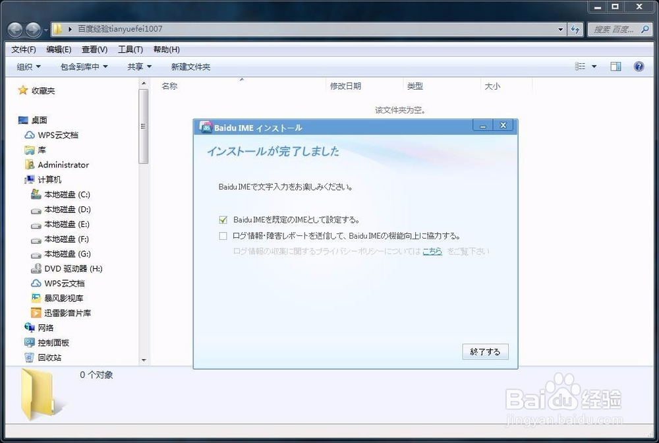Click navigation pane scroll up arrow

click(x=144, y=83)
